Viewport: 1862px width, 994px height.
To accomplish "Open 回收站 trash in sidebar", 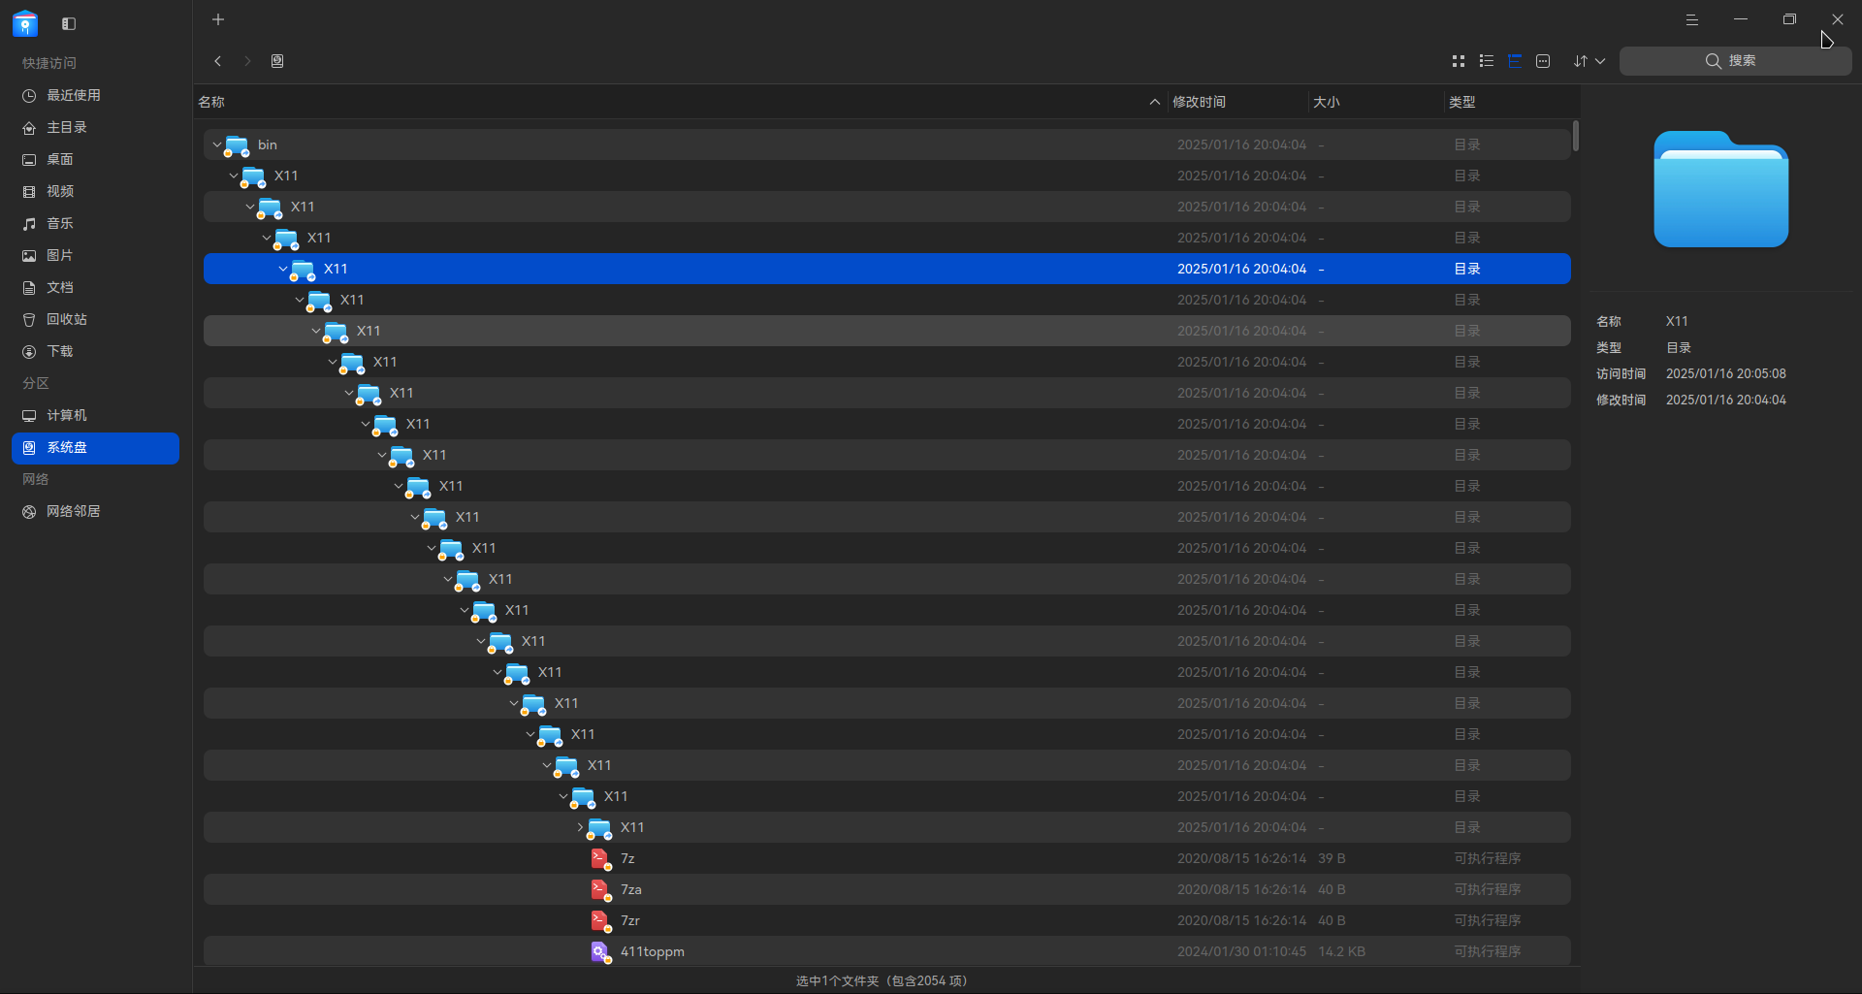I will 95,319.
